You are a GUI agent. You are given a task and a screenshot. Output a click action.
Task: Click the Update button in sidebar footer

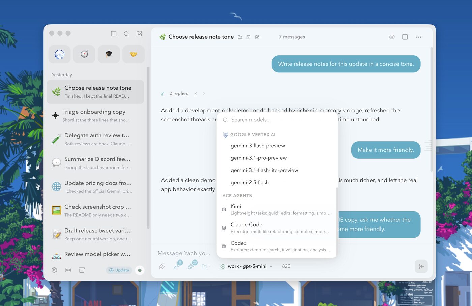119,270
